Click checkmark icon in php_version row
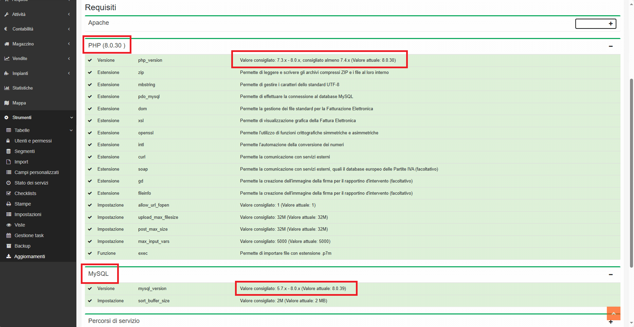The height and width of the screenshot is (327, 634). pyautogui.click(x=90, y=60)
